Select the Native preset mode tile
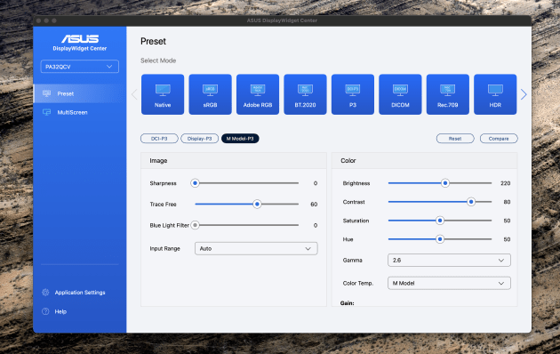 [x=163, y=94]
